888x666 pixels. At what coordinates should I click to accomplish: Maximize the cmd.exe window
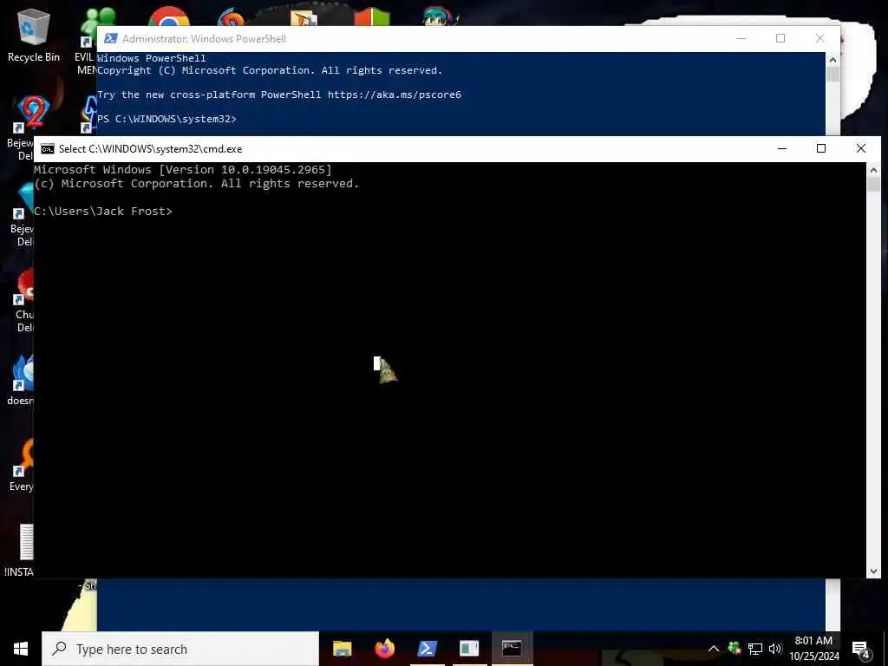[821, 149]
